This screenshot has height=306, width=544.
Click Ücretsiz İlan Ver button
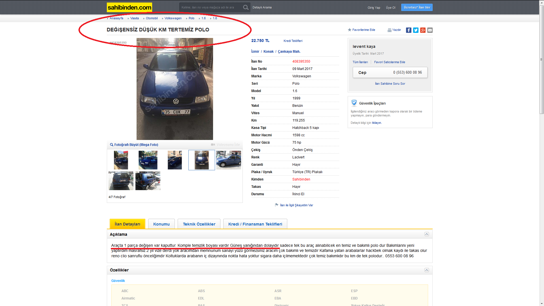point(417,7)
